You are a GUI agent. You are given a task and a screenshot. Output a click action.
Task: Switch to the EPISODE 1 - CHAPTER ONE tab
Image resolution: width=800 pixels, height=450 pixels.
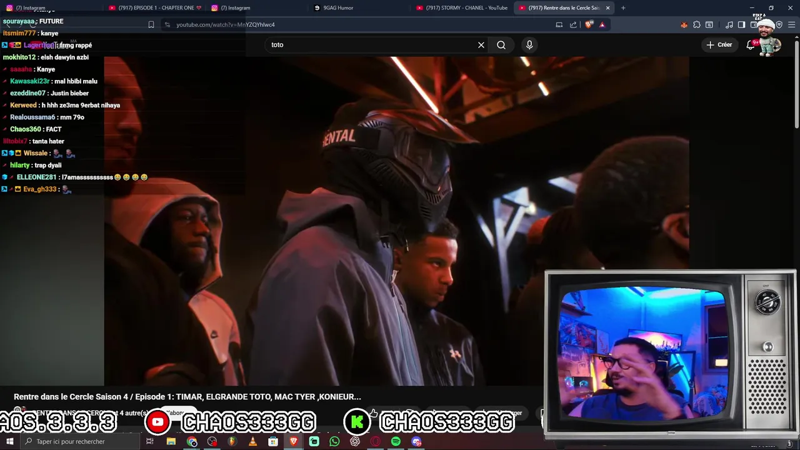coord(155,8)
